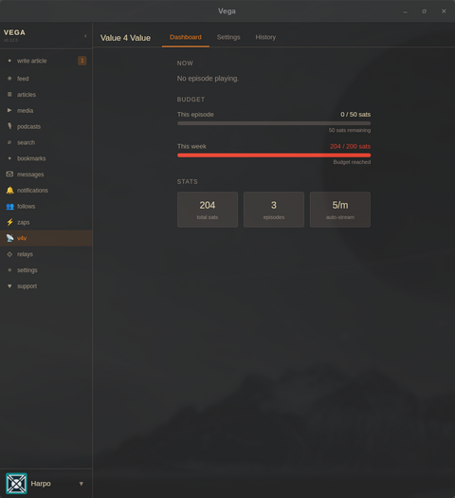455x498 pixels.
Task: Click the VEGA logo text
Action: [14, 32]
